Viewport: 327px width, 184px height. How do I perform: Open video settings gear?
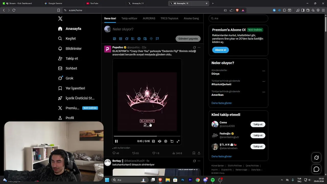166,141
